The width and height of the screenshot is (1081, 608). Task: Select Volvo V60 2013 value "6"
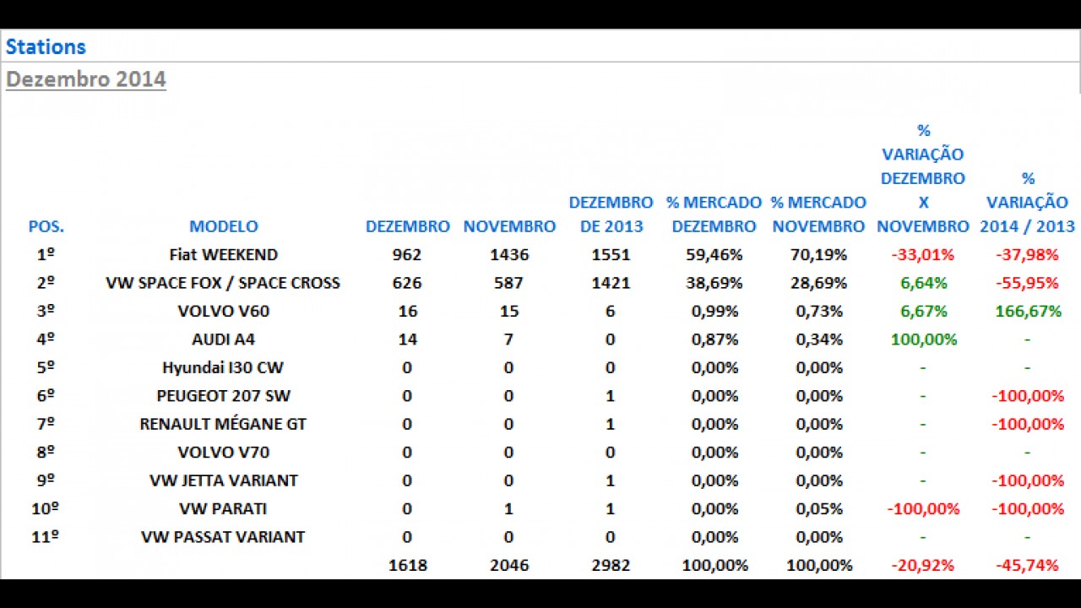611,311
